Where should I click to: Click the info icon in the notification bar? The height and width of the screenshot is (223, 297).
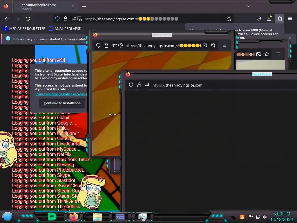(8, 39)
